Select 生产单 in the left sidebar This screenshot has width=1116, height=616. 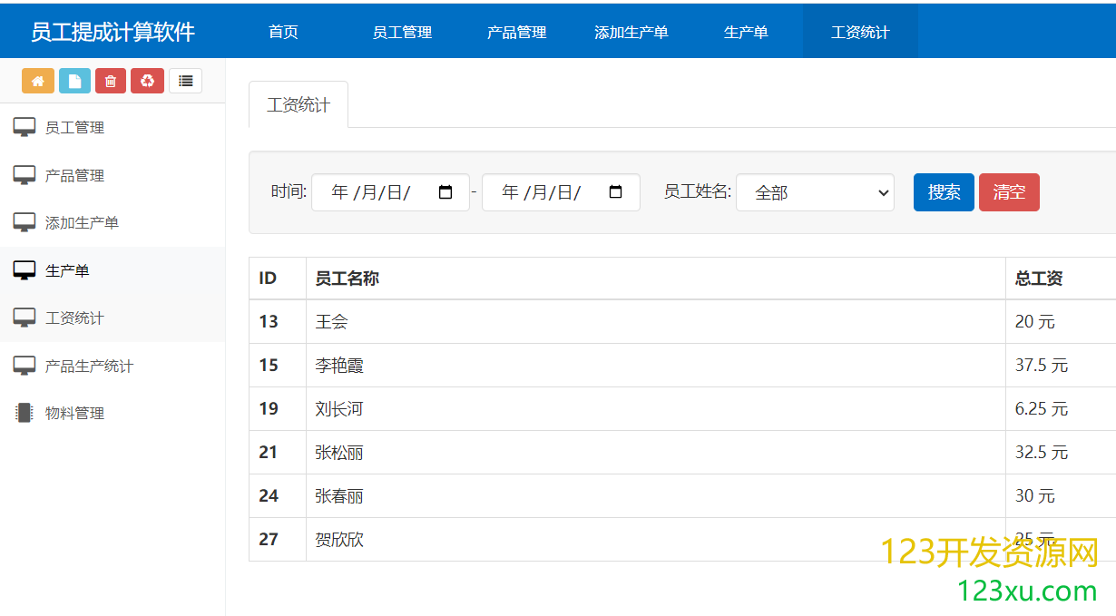67,270
